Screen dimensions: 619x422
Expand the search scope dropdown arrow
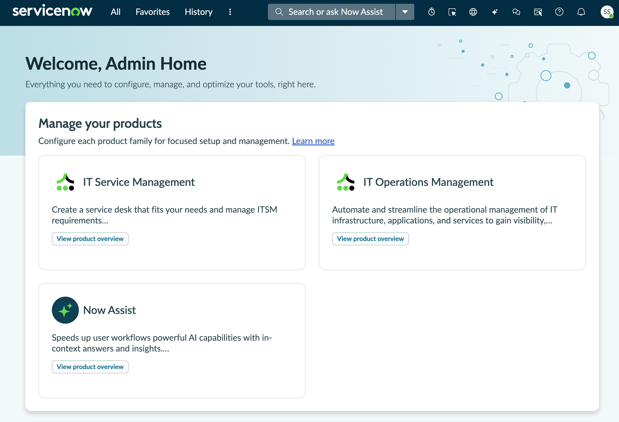tap(405, 12)
